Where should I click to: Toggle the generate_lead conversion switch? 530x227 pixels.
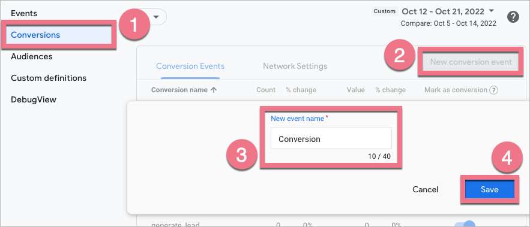(465, 225)
